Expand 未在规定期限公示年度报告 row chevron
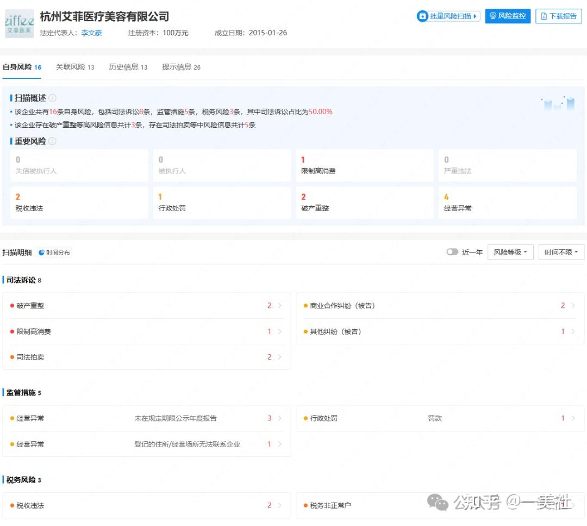The height and width of the screenshot is (526, 587). [x=280, y=418]
